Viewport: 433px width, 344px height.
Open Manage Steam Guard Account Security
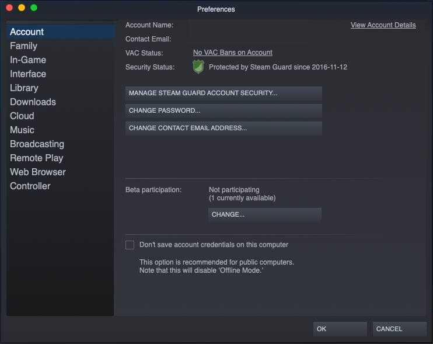224,93
